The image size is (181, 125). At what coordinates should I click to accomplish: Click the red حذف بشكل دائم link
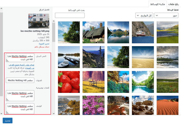42,47
